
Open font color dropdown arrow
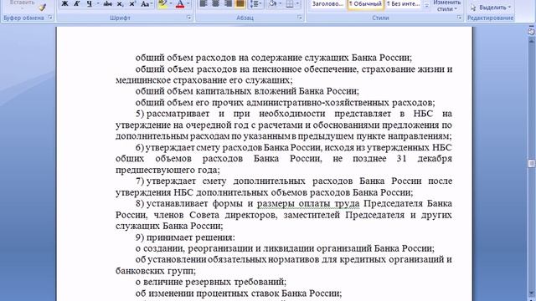188,3
